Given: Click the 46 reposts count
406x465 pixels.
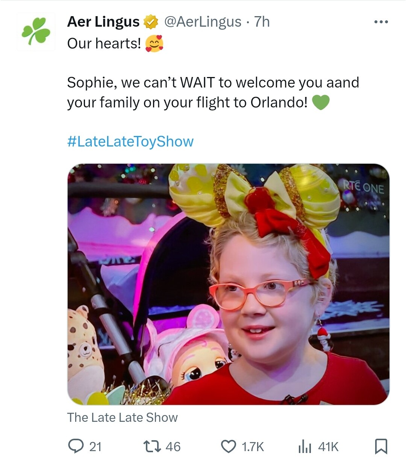Looking at the screenshot, I should coord(173,447).
